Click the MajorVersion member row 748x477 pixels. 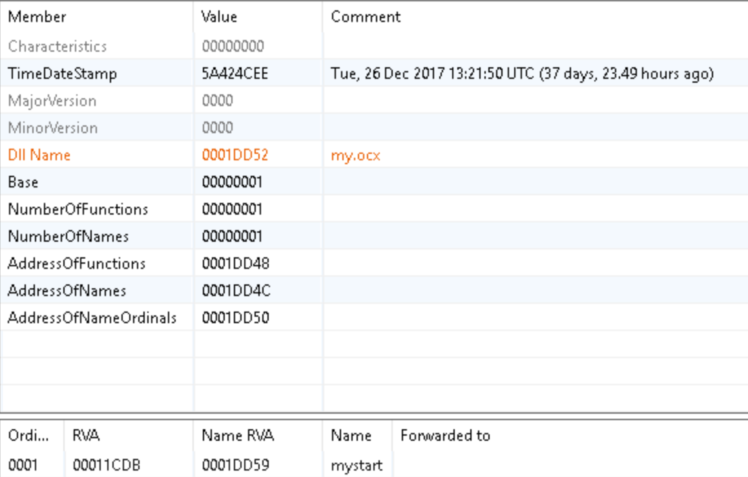point(52,101)
